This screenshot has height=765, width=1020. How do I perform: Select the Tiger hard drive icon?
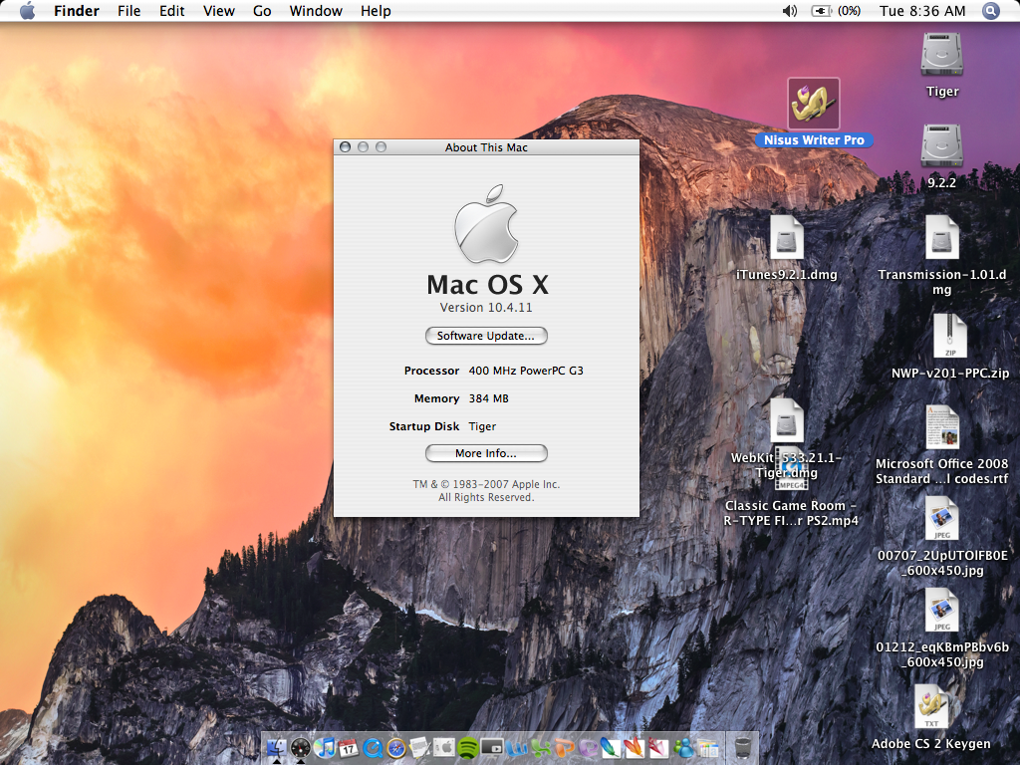tap(942, 54)
